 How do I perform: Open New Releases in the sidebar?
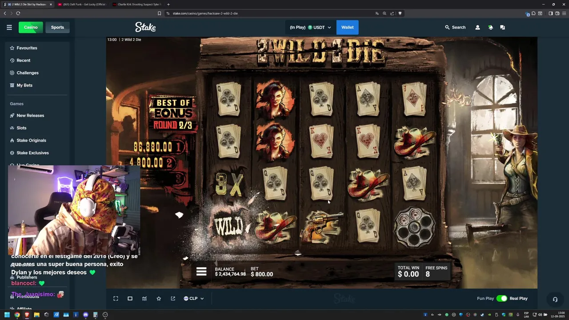pyautogui.click(x=30, y=116)
